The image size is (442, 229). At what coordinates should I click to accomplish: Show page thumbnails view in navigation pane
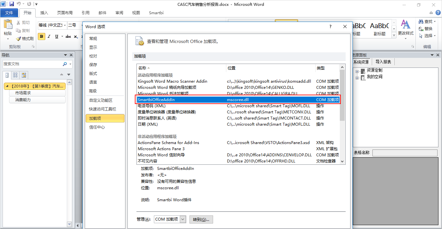point(15,75)
